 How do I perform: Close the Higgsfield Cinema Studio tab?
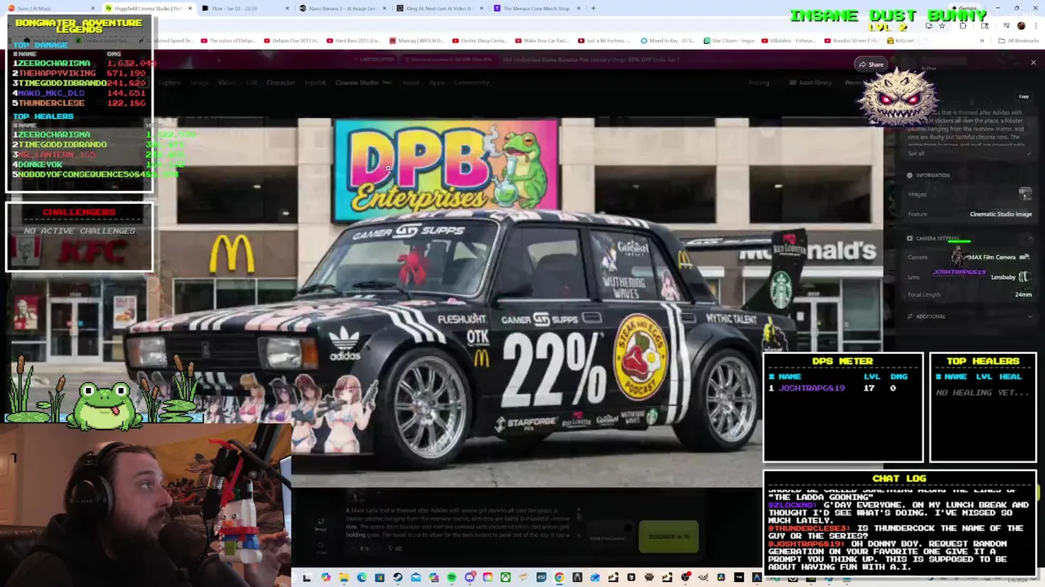click(x=190, y=8)
